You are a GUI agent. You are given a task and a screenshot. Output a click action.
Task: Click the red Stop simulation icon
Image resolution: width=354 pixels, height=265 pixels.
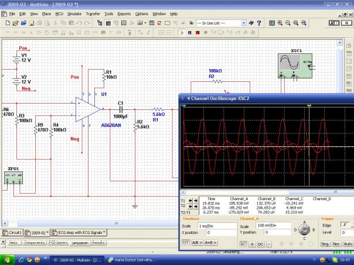(x=198, y=33)
